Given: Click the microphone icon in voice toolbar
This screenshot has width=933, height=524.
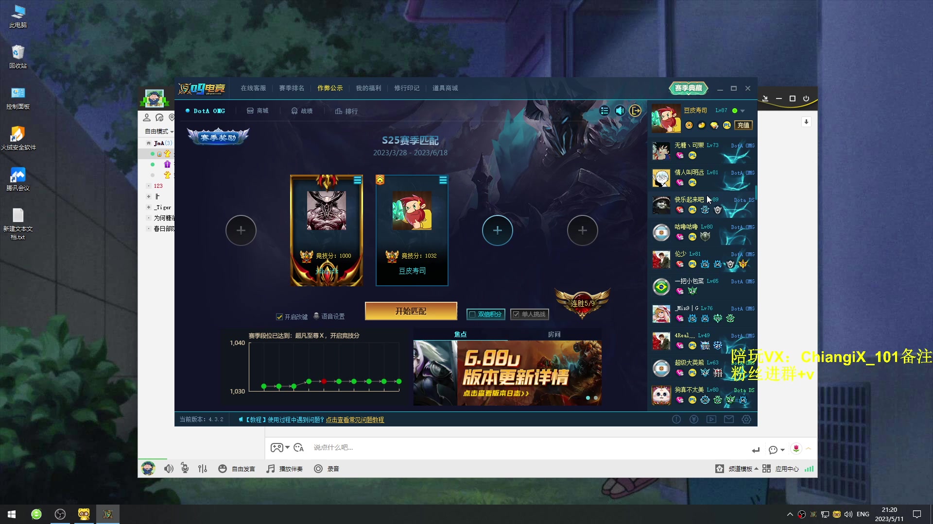Looking at the screenshot, I should coord(185,468).
